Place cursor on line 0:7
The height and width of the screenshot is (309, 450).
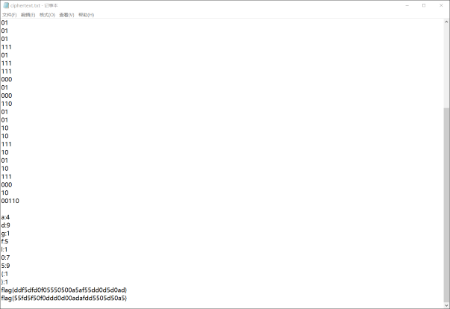click(x=5, y=257)
